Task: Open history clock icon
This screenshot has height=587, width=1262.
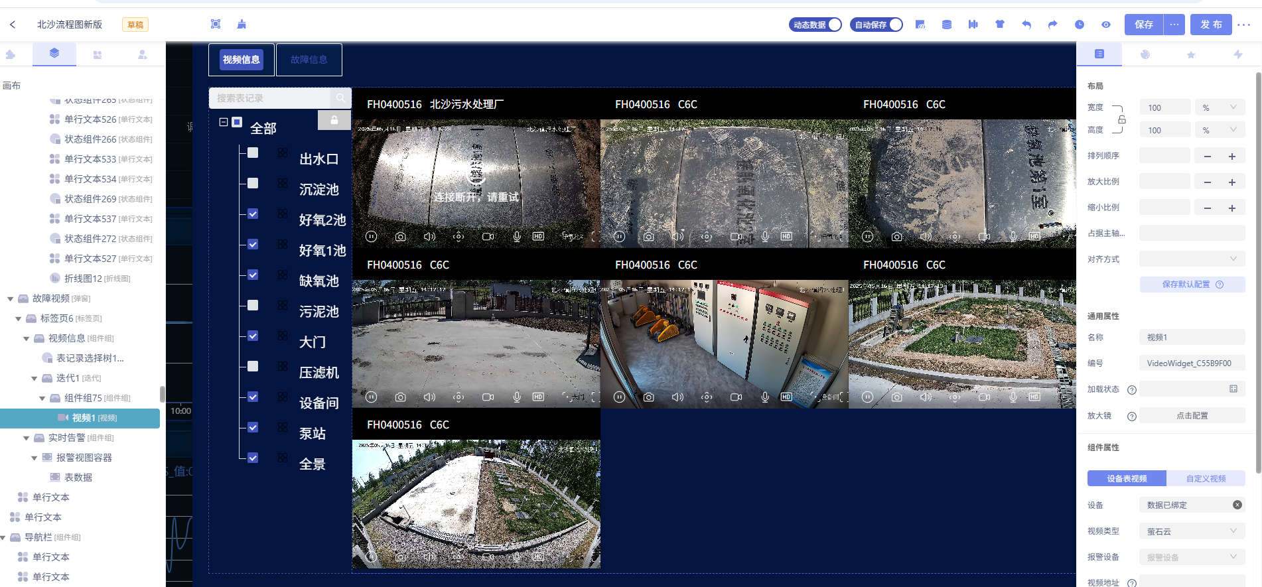Action: (1080, 25)
